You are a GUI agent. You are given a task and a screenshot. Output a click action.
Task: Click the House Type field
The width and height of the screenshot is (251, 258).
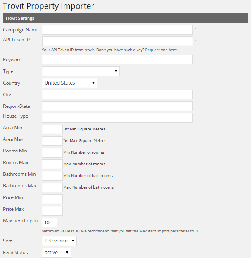[117, 118]
